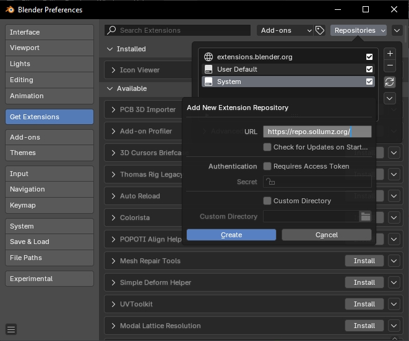Open the Repositories dropdown
The width and height of the screenshot is (409, 341).
click(359, 30)
